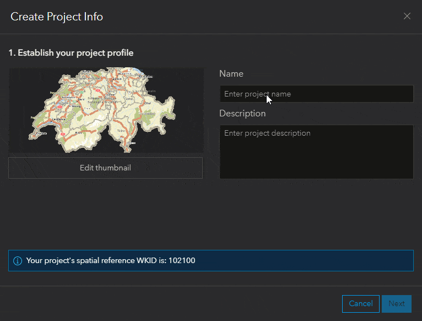Proceed with the Next button
This screenshot has width=422, height=321.
pyautogui.click(x=396, y=303)
